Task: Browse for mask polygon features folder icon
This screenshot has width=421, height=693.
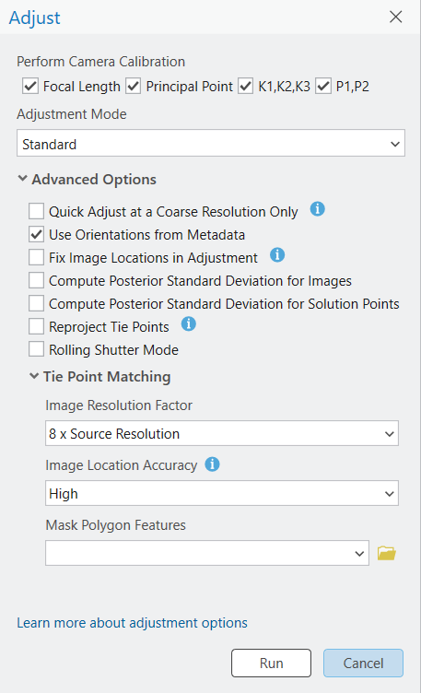Action: pos(387,553)
